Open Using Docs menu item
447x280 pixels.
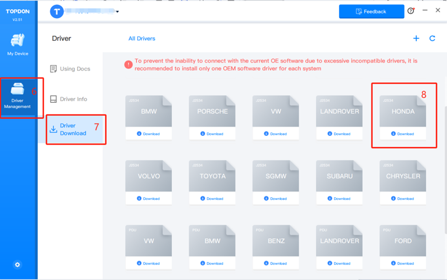(70, 69)
